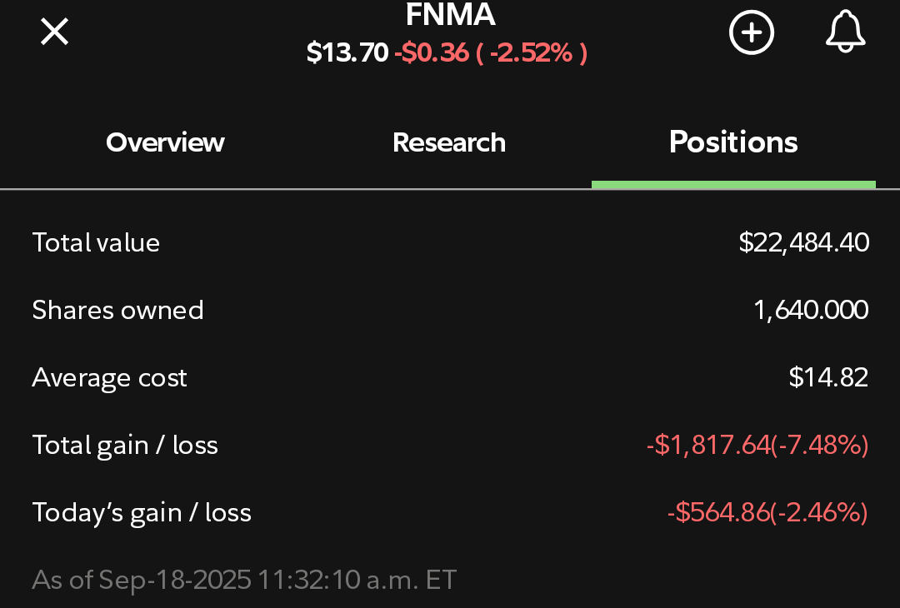Tap the -$0.36 (-2.52%) price change

(x=491, y=52)
